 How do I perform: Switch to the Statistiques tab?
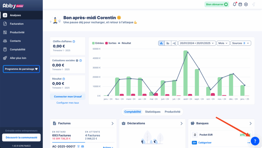coord(153,112)
